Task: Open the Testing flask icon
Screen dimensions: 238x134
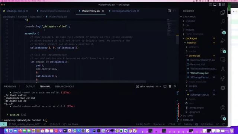Action: (223, 69)
